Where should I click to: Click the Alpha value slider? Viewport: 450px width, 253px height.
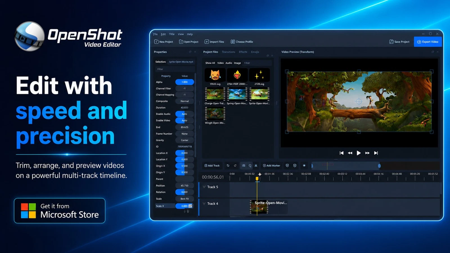[x=184, y=82]
